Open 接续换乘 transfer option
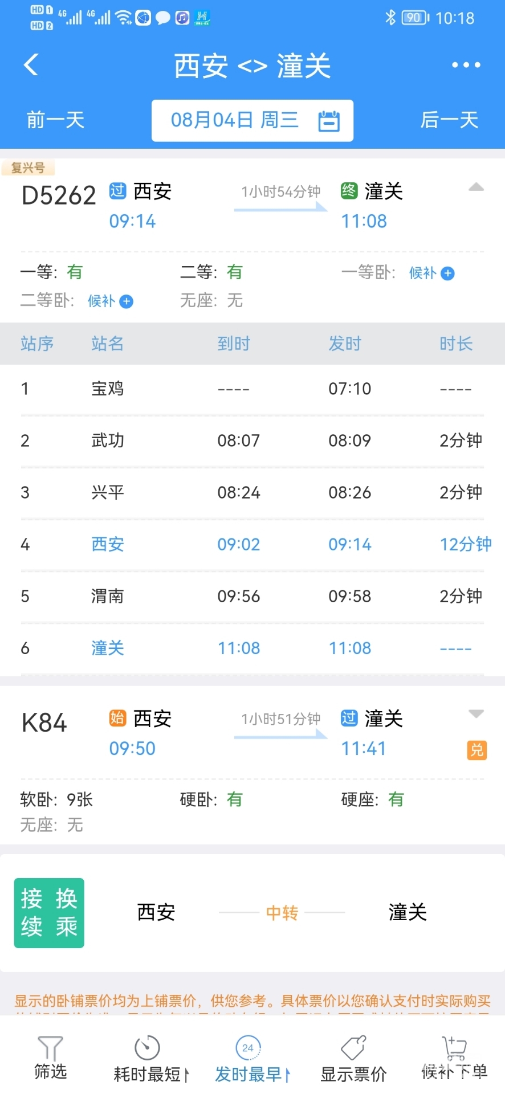 tap(49, 913)
